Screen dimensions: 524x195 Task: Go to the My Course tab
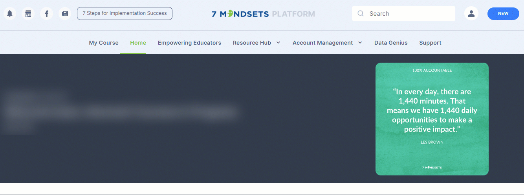tap(104, 43)
